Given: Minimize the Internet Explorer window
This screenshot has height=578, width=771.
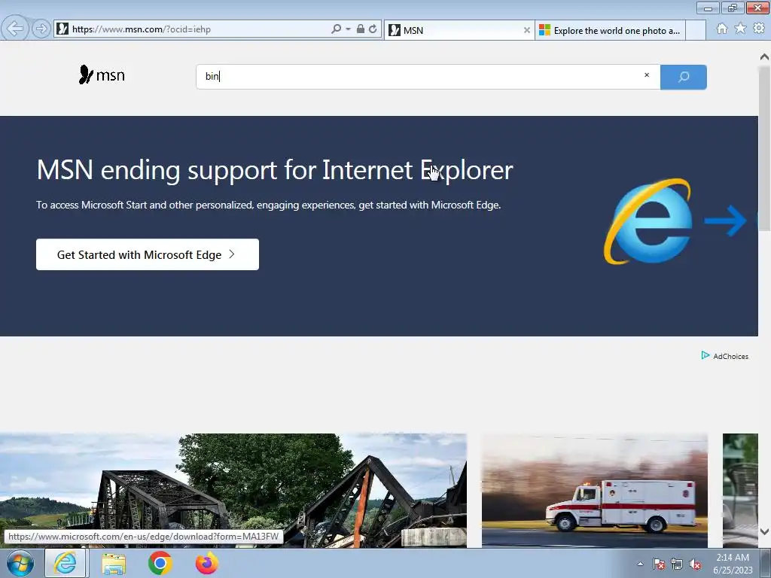Looking at the screenshot, I should pyautogui.click(x=708, y=8).
